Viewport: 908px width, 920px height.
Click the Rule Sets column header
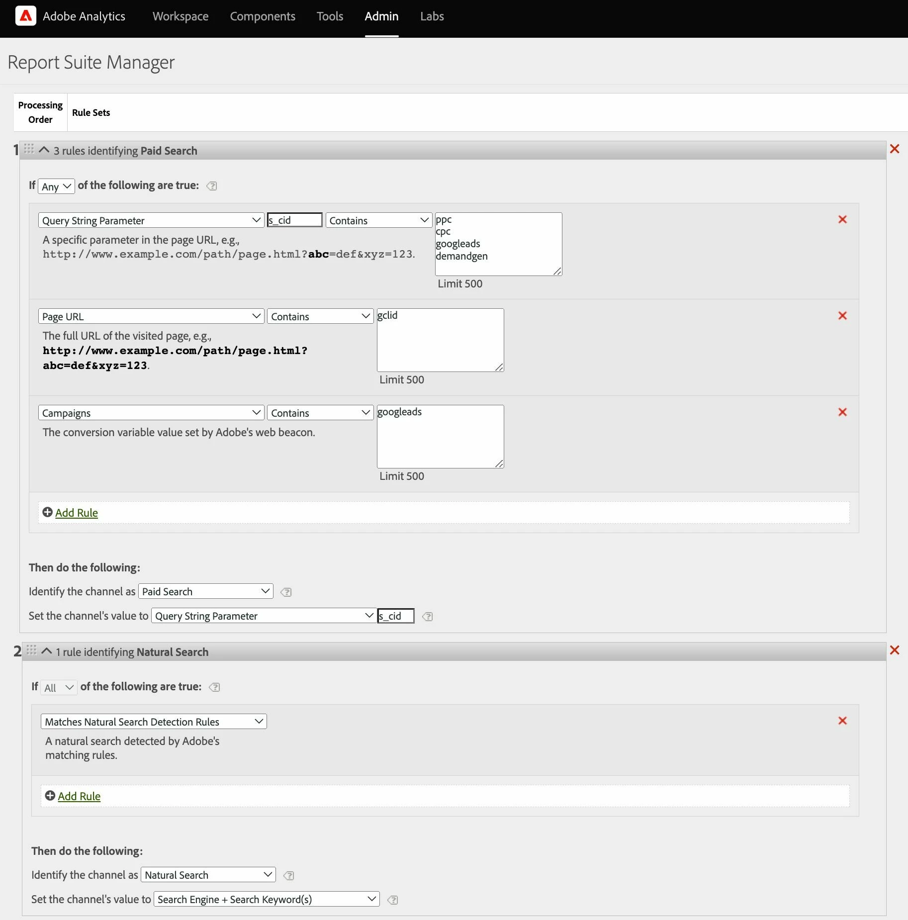[x=91, y=112]
